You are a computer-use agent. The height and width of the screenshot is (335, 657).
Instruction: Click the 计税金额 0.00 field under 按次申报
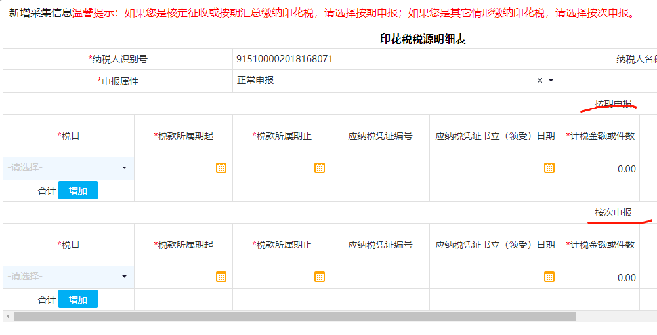pyautogui.click(x=600, y=277)
